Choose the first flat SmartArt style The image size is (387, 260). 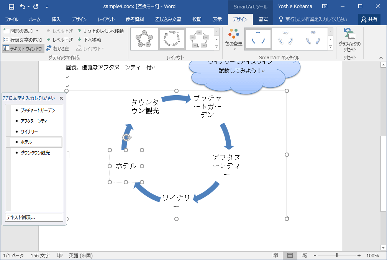(258, 39)
